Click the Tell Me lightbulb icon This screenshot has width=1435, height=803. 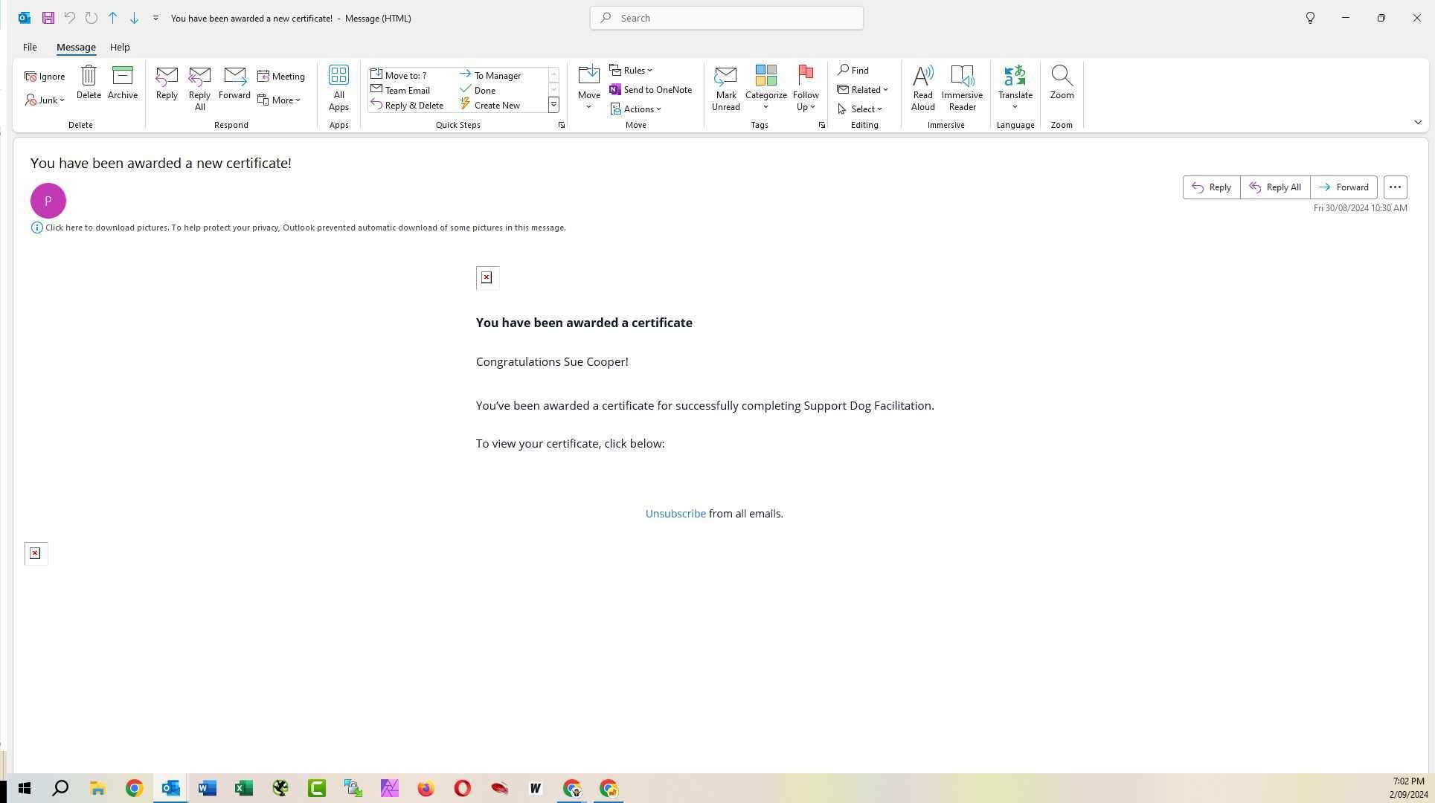pyautogui.click(x=1311, y=18)
